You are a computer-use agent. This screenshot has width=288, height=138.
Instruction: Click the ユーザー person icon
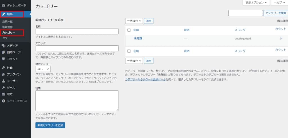pyautogui.click(x=3, y=81)
